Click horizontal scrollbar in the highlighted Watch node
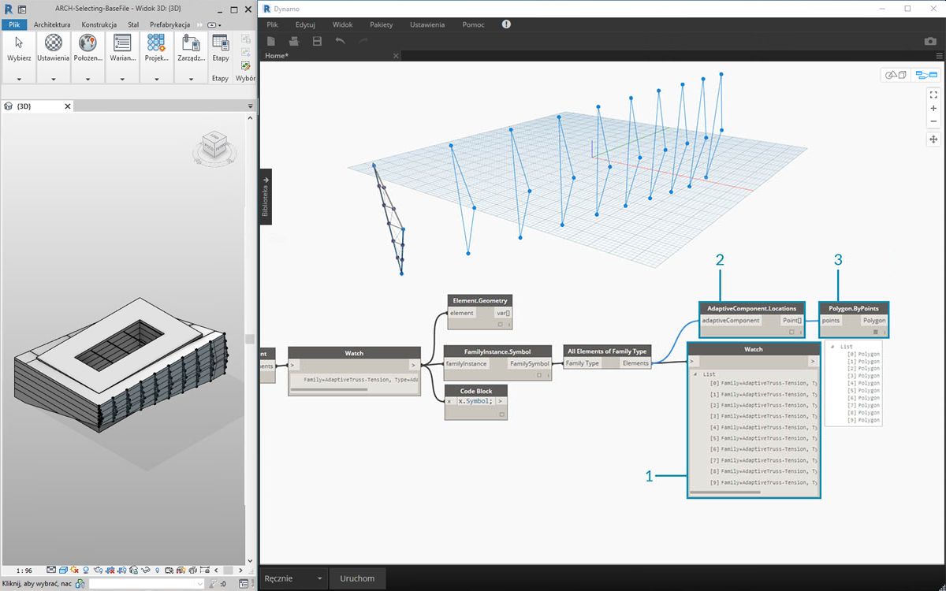The image size is (946, 591). pos(725,493)
